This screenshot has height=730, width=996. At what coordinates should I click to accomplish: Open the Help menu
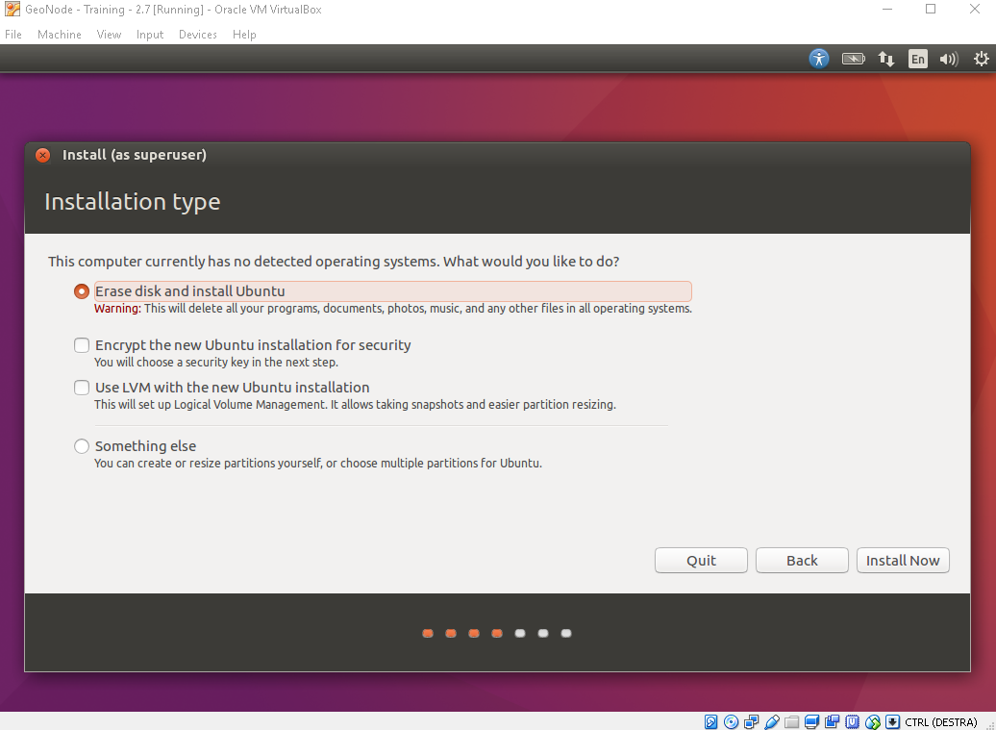[244, 35]
